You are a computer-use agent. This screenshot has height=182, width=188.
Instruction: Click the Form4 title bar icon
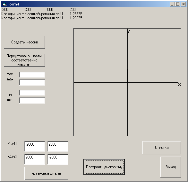point(4,4)
